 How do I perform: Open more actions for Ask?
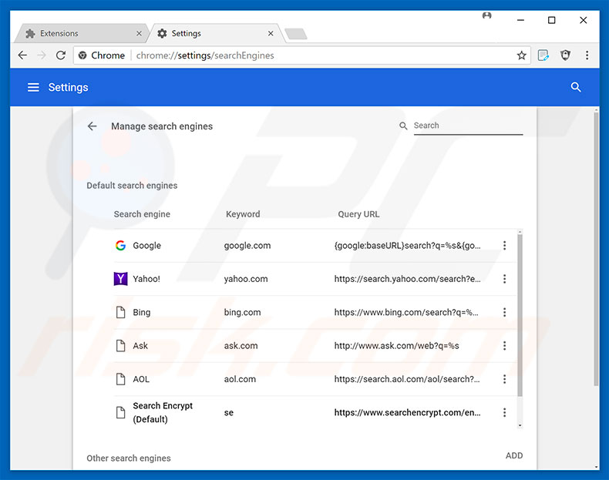[x=504, y=345]
